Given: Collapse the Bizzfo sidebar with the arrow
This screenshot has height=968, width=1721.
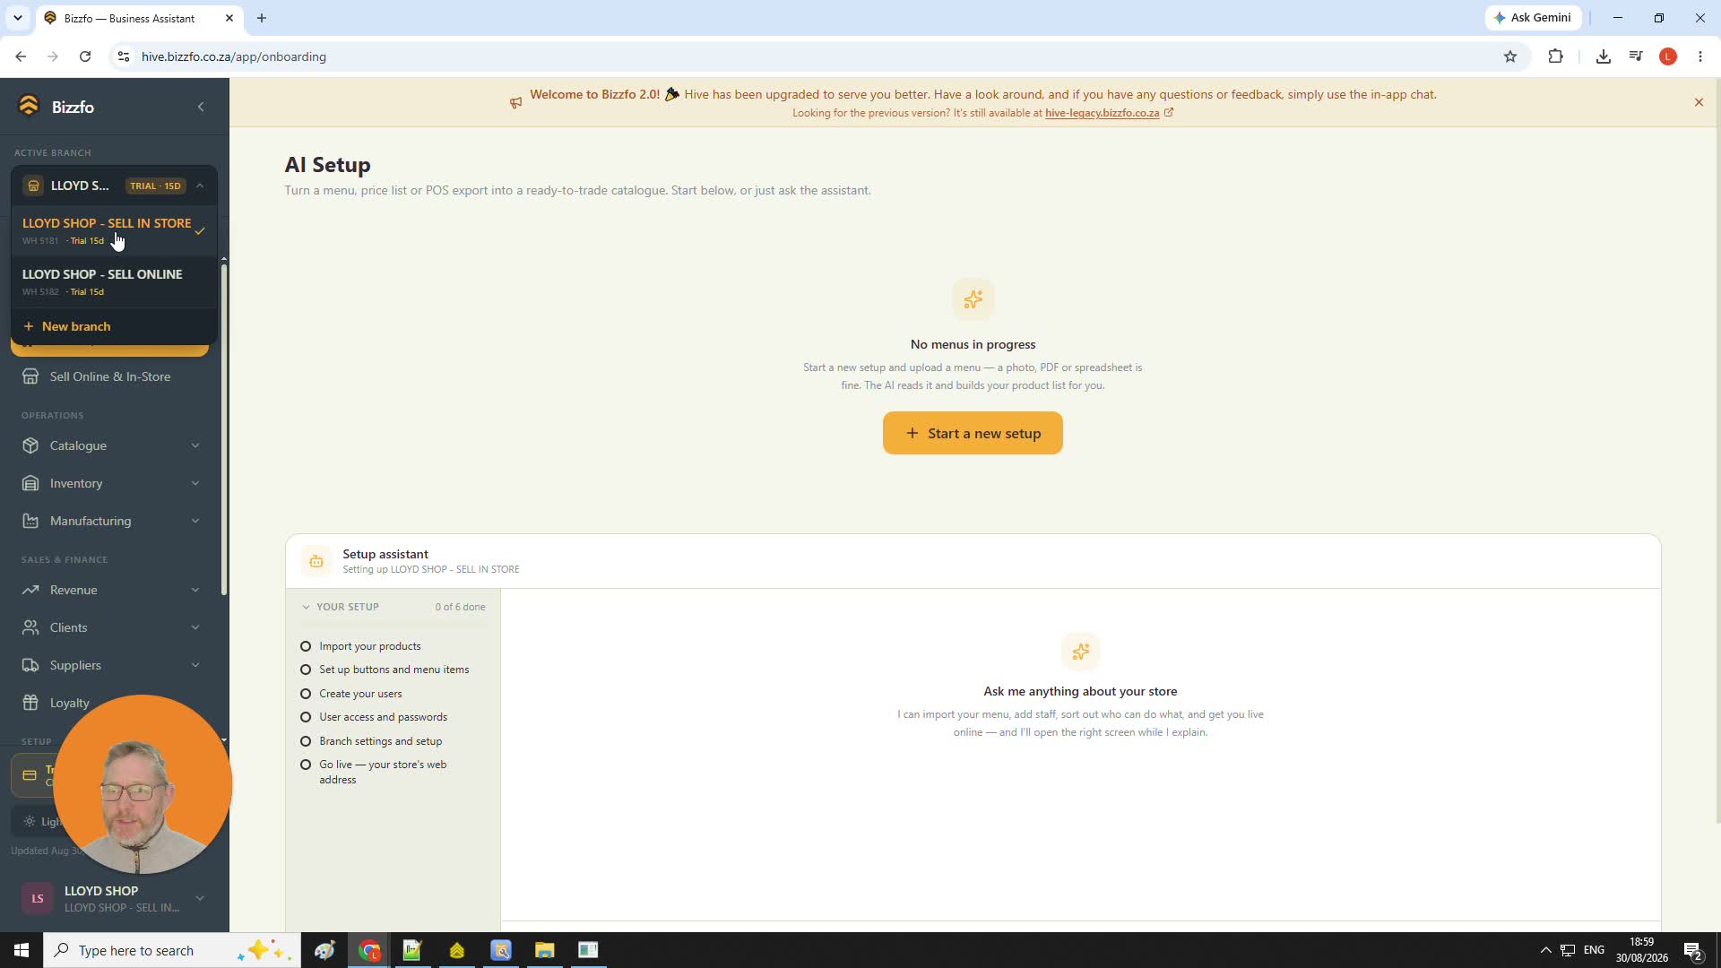Looking at the screenshot, I should pos(201,107).
